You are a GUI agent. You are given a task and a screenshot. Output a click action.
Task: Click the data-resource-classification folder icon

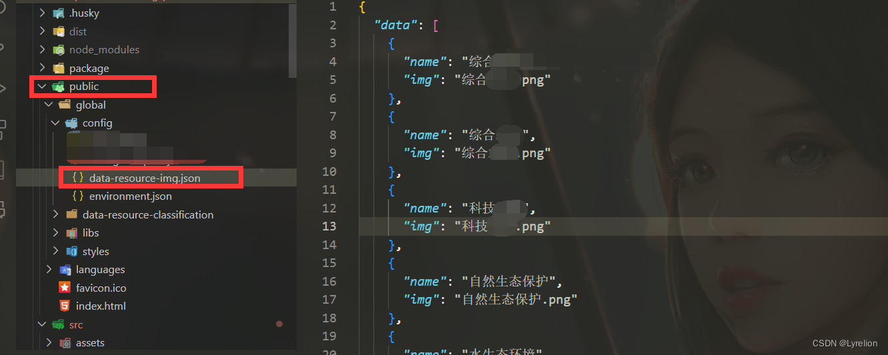(x=71, y=214)
